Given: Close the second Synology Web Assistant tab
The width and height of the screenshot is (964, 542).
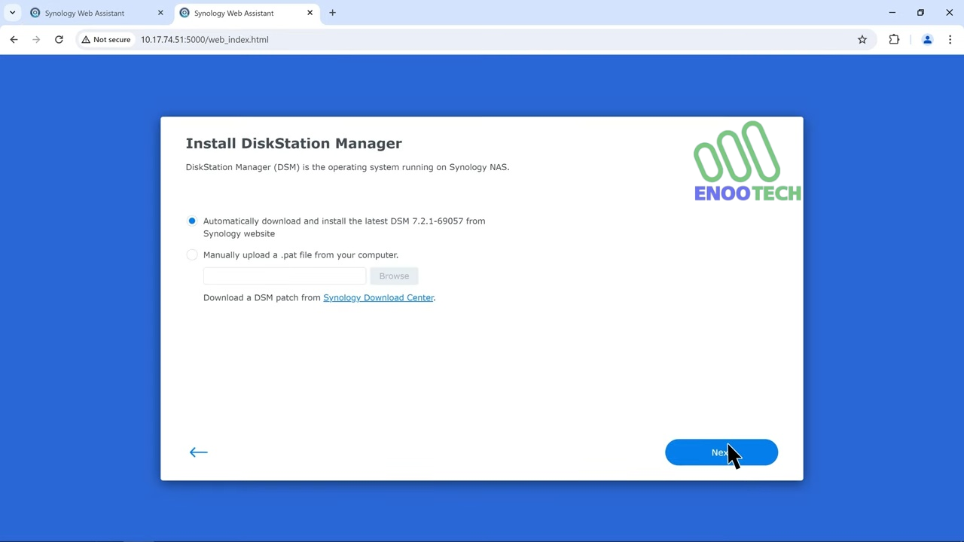Looking at the screenshot, I should point(310,13).
